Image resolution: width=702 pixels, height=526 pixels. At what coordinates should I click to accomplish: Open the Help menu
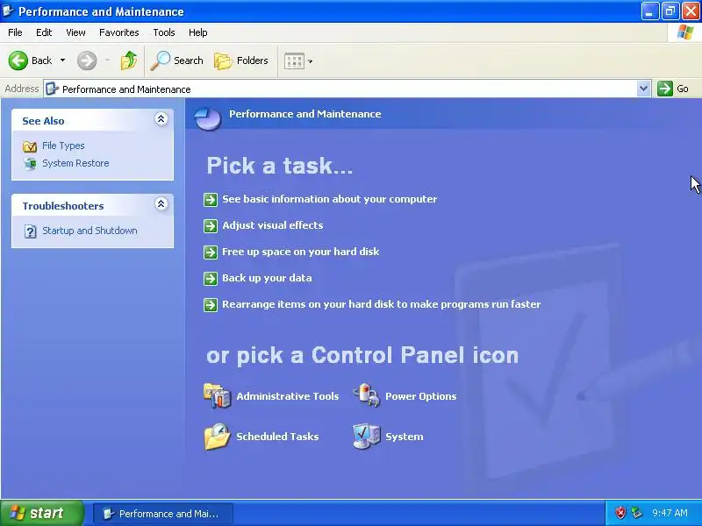click(x=198, y=32)
